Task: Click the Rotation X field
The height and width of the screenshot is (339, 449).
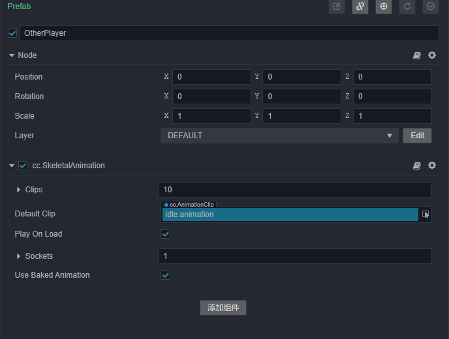Action: (x=211, y=96)
